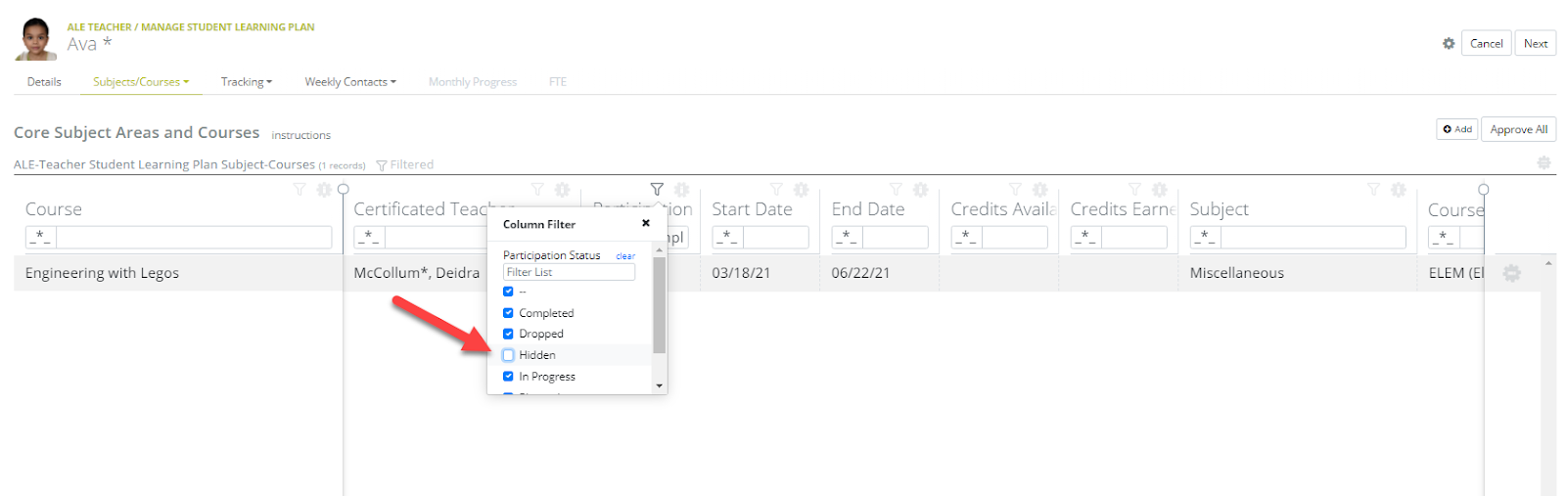This screenshot has width=1566, height=496.
Task: Click the Approve All button
Action: (1519, 129)
